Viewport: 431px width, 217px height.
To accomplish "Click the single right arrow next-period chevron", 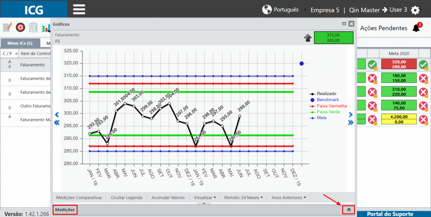I will pyautogui.click(x=351, y=115).
